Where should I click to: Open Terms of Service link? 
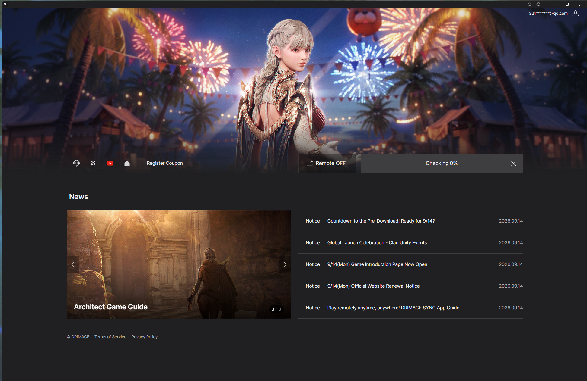click(x=110, y=337)
